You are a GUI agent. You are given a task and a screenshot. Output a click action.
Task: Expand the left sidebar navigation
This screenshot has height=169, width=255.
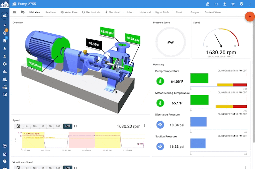(4, 146)
